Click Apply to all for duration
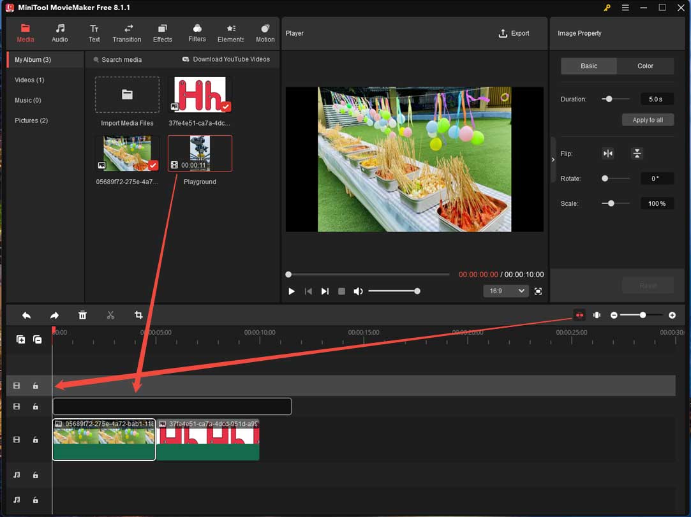691x517 pixels. [x=648, y=119]
